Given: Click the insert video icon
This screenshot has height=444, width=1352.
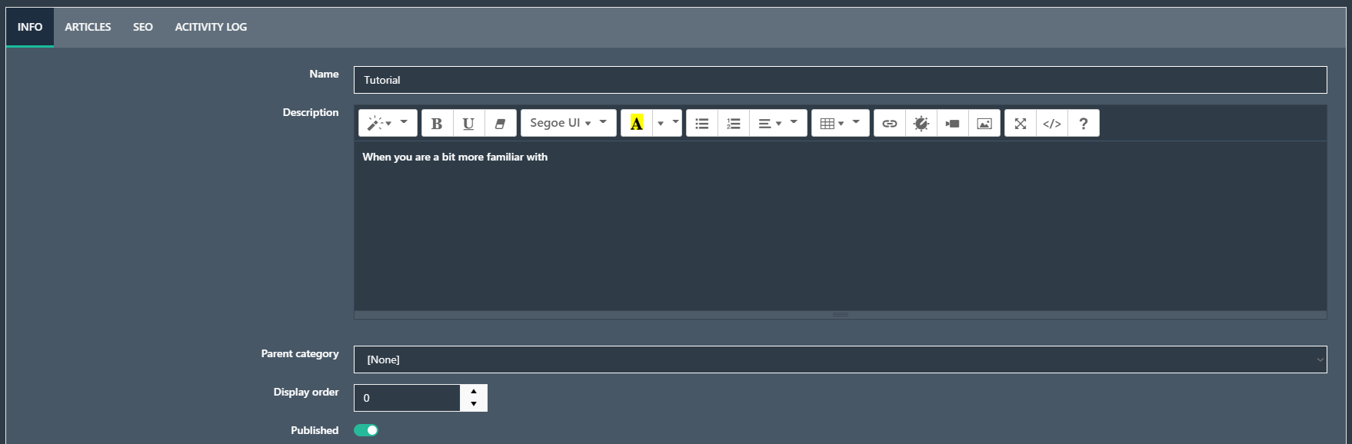Looking at the screenshot, I should [x=952, y=123].
